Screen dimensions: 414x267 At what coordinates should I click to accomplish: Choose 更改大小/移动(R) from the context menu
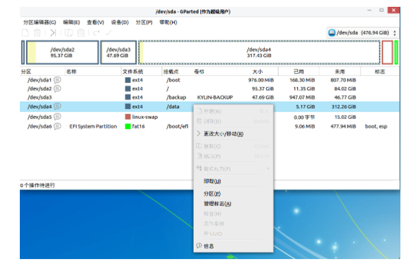click(233, 134)
